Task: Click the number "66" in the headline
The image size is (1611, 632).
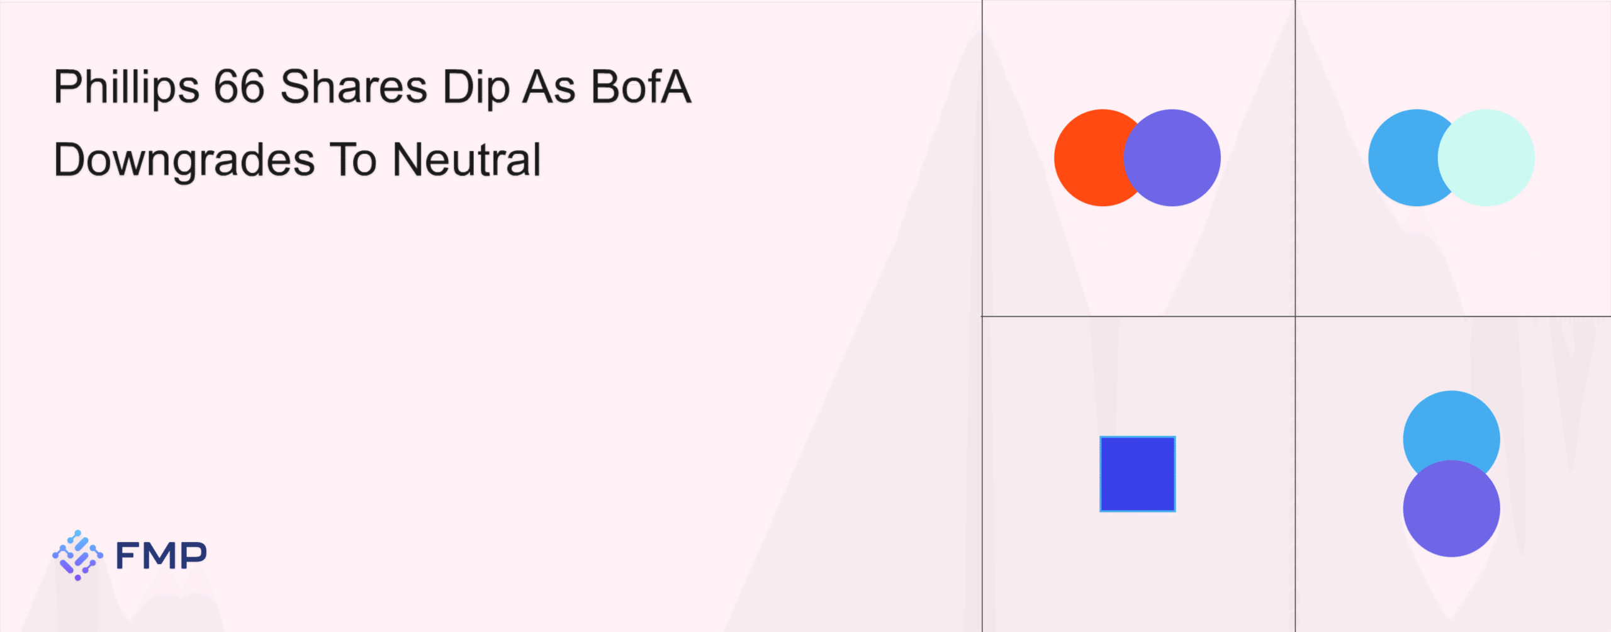Action: tap(239, 86)
